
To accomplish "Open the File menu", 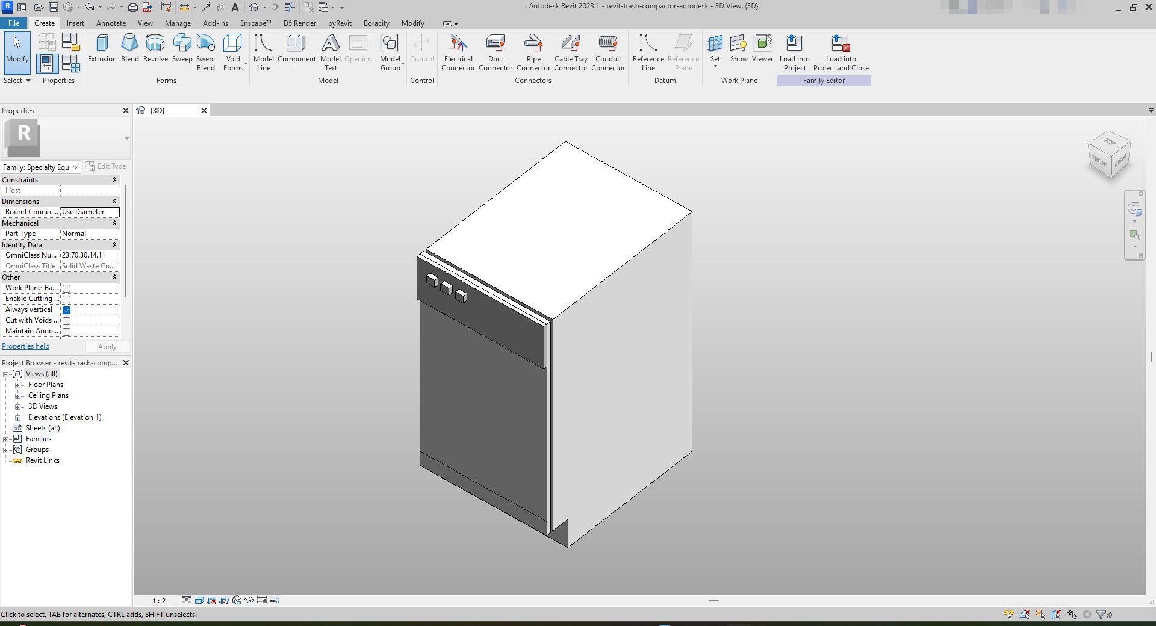I will point(14,23).
